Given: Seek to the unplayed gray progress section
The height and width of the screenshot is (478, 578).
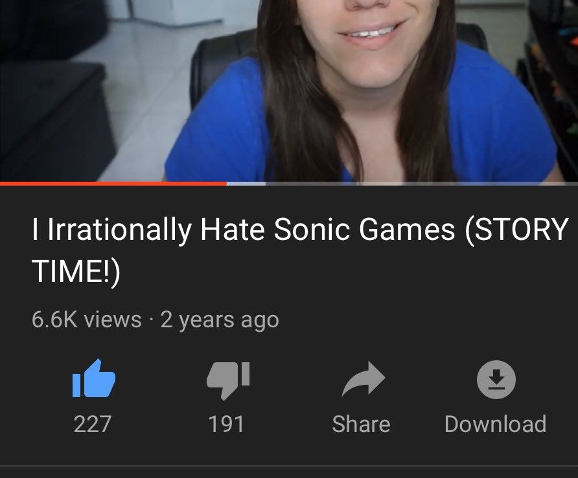Looking at the screenshot, I should [422, 183].
